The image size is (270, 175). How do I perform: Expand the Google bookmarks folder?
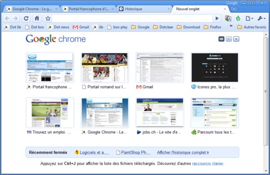140,27
